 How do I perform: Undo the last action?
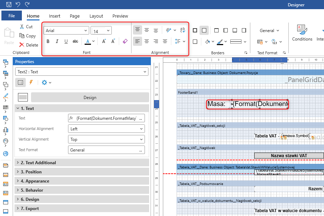click(x=18, y=4)
